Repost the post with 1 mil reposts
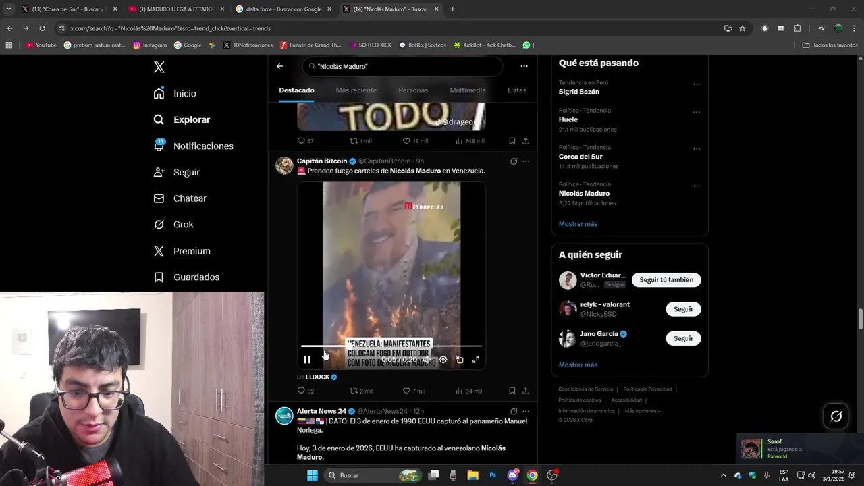This screenshot has height=486, width=864. click(360, 141)
